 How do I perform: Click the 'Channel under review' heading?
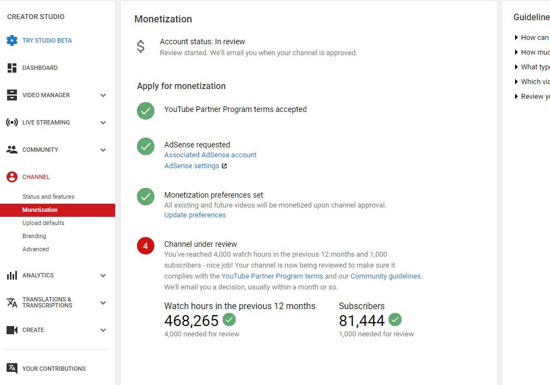[x=201, y=244]
